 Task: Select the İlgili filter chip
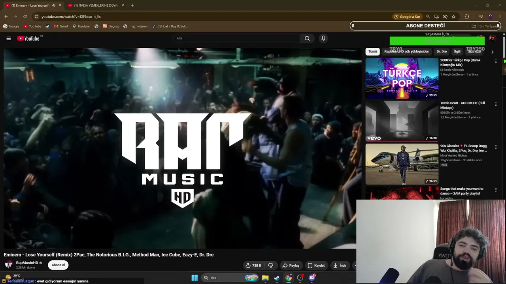point(457,52)
